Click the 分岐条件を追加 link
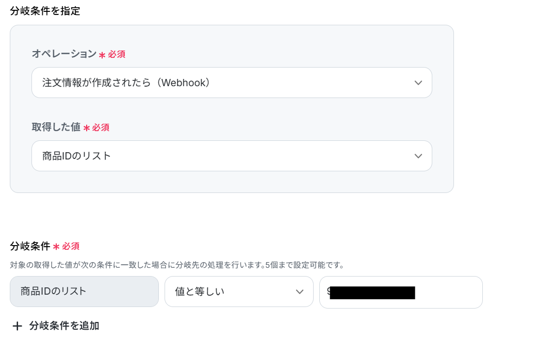The width and height of the screenshot is (553, 339). (64, 326)
